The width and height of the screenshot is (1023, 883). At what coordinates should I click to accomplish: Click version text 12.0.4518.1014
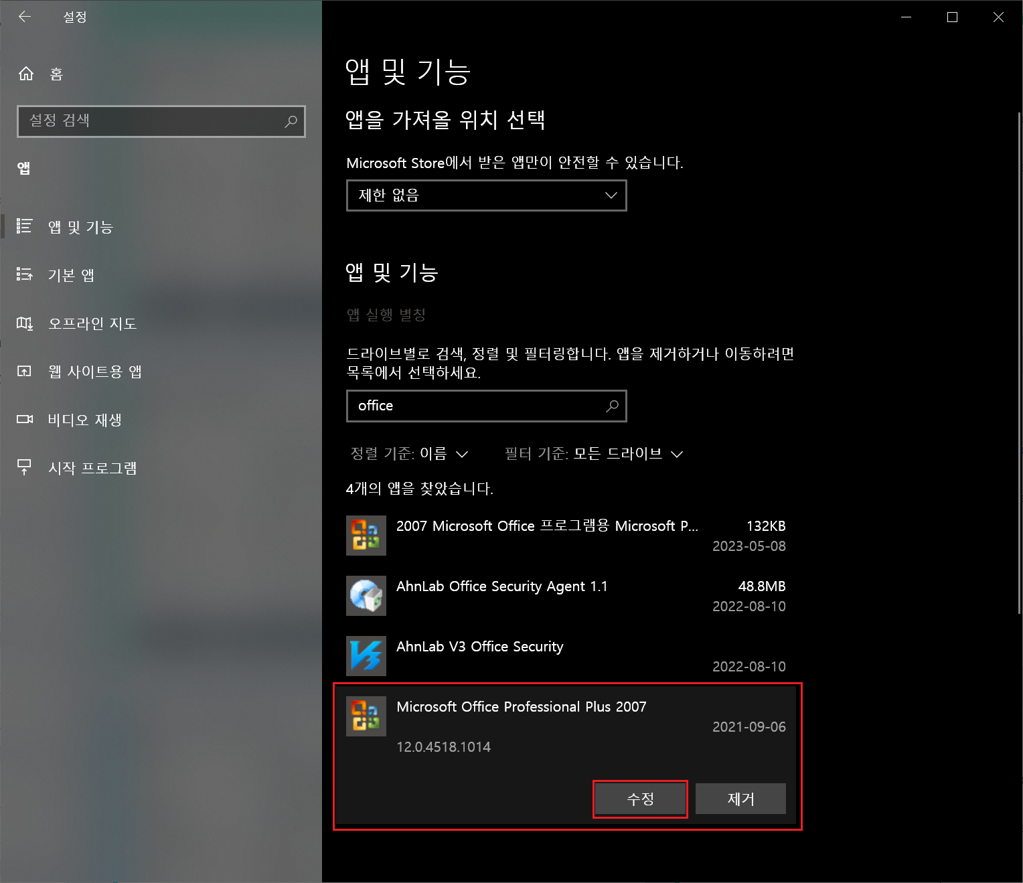[443, 747]
